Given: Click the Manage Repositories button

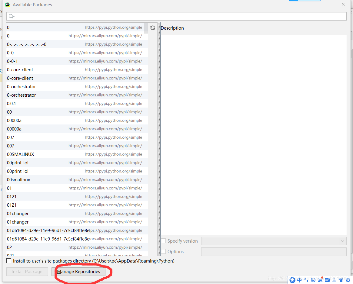Looking at the screenshot, I should coord(78,272).
